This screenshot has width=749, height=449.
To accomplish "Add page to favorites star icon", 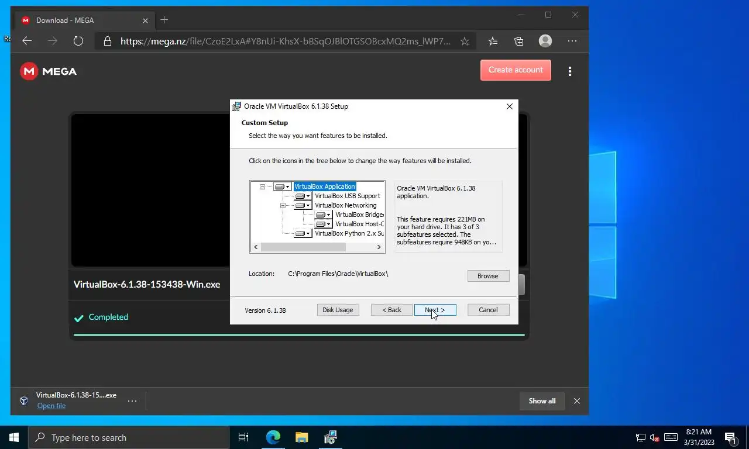I will (465, 42).
